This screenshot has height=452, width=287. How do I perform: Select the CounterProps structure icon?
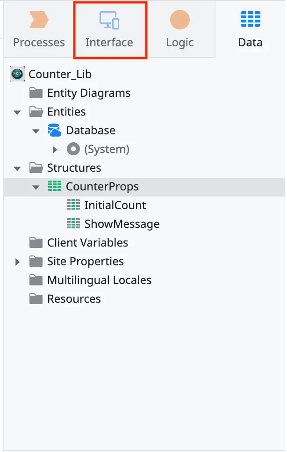click(55, 186)
